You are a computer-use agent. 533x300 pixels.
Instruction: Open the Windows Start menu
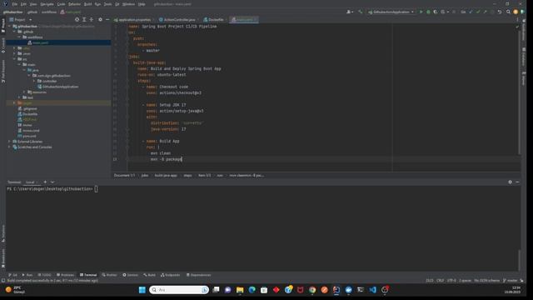point(142,290)
